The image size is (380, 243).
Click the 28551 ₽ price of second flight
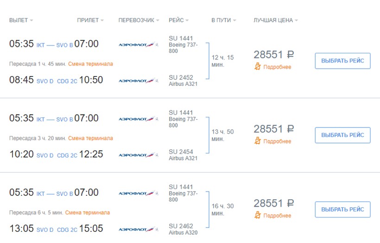pyautogui.click(x=274, y=129)
